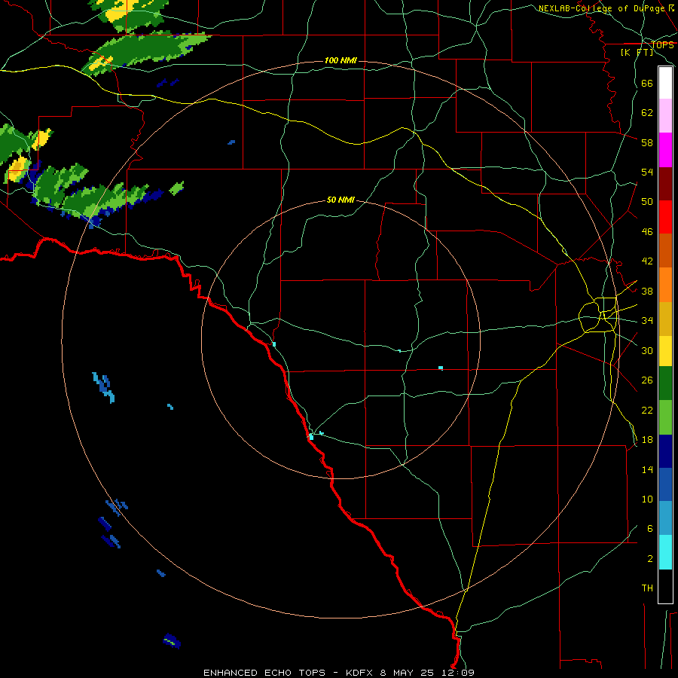Click the legend value '30'
The height and width of the screenshot is (678, 678).
pyautogui.click(x=647, y=350)
